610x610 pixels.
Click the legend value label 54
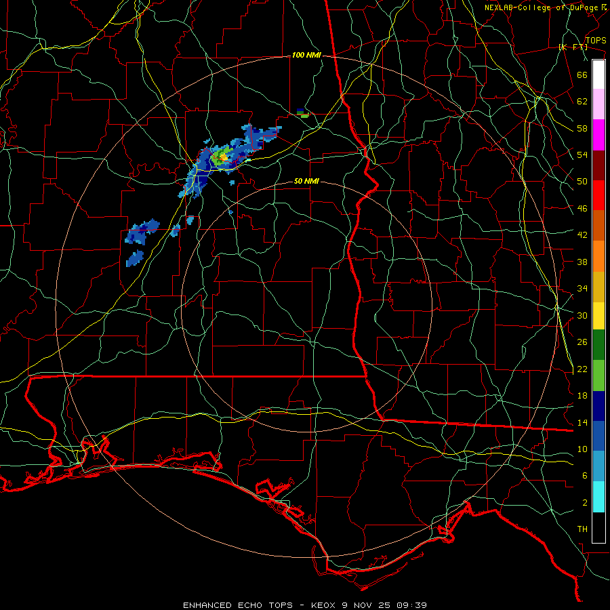coord(582,155)
